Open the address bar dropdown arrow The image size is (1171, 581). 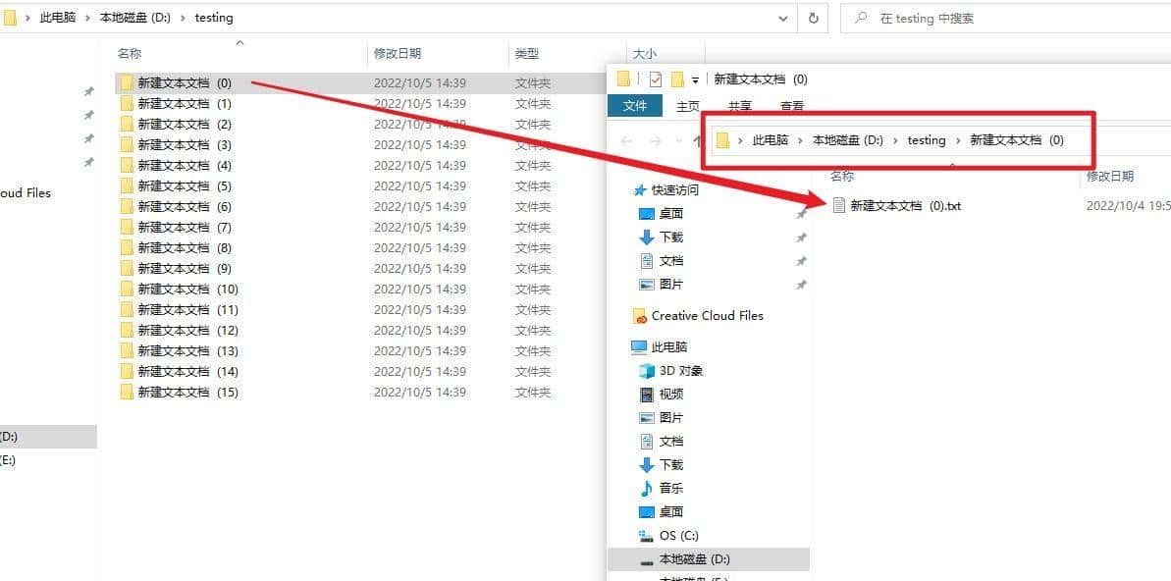[x=782, y=17]
